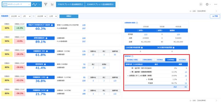Viewport: 221px width, 102px height.
Task: Click the plus add-record icon
Action: coord(201,4)
